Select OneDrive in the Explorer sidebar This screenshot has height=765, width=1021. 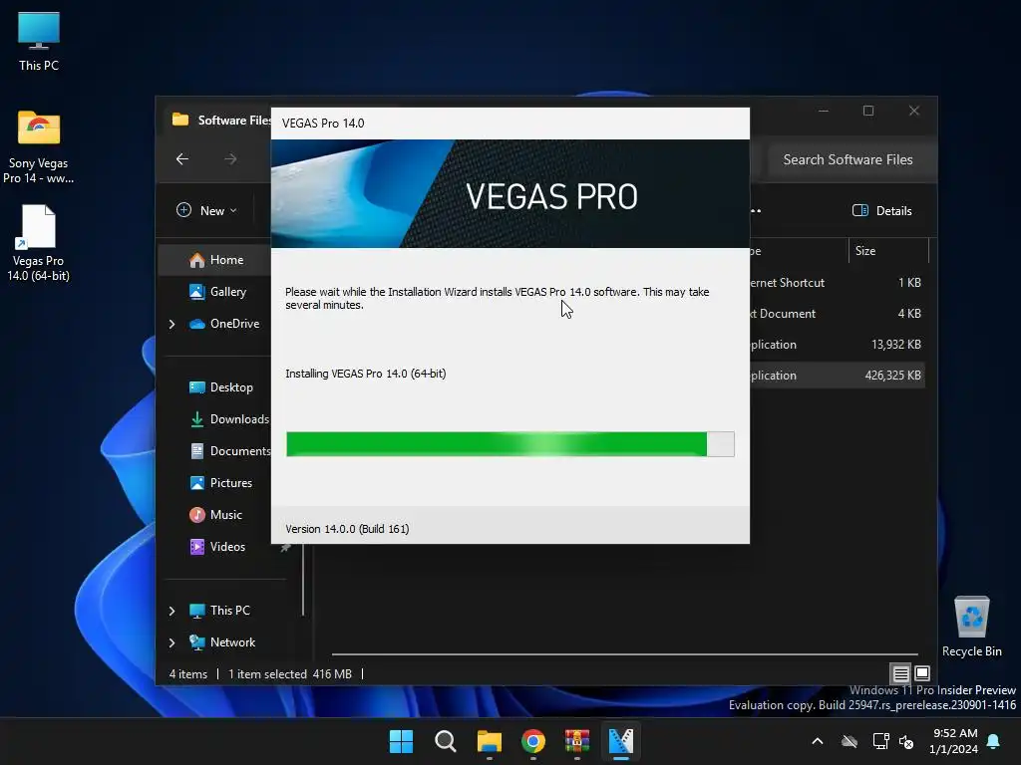click(224, 324)
